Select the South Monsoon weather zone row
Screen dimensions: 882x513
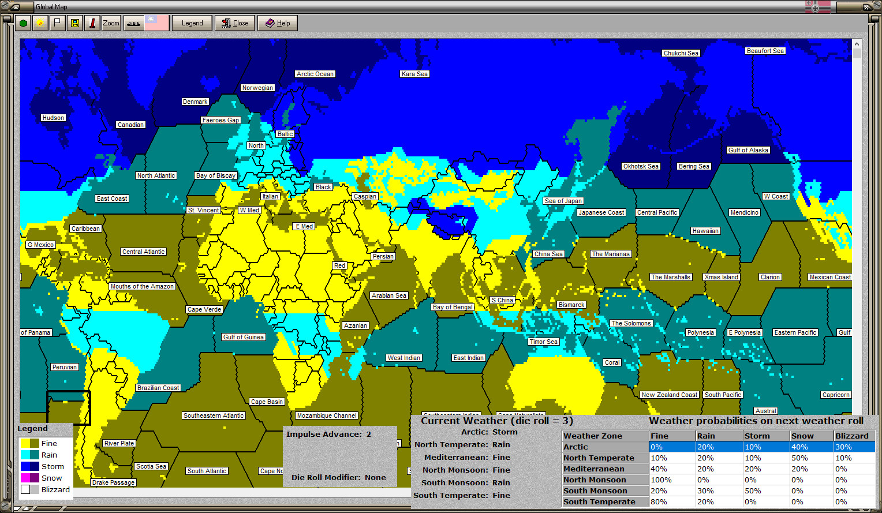(x=719, y=491)
